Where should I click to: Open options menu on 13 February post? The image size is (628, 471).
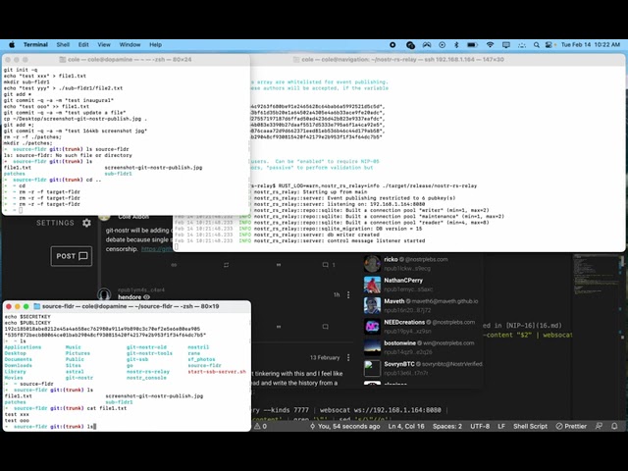point(348,357)
